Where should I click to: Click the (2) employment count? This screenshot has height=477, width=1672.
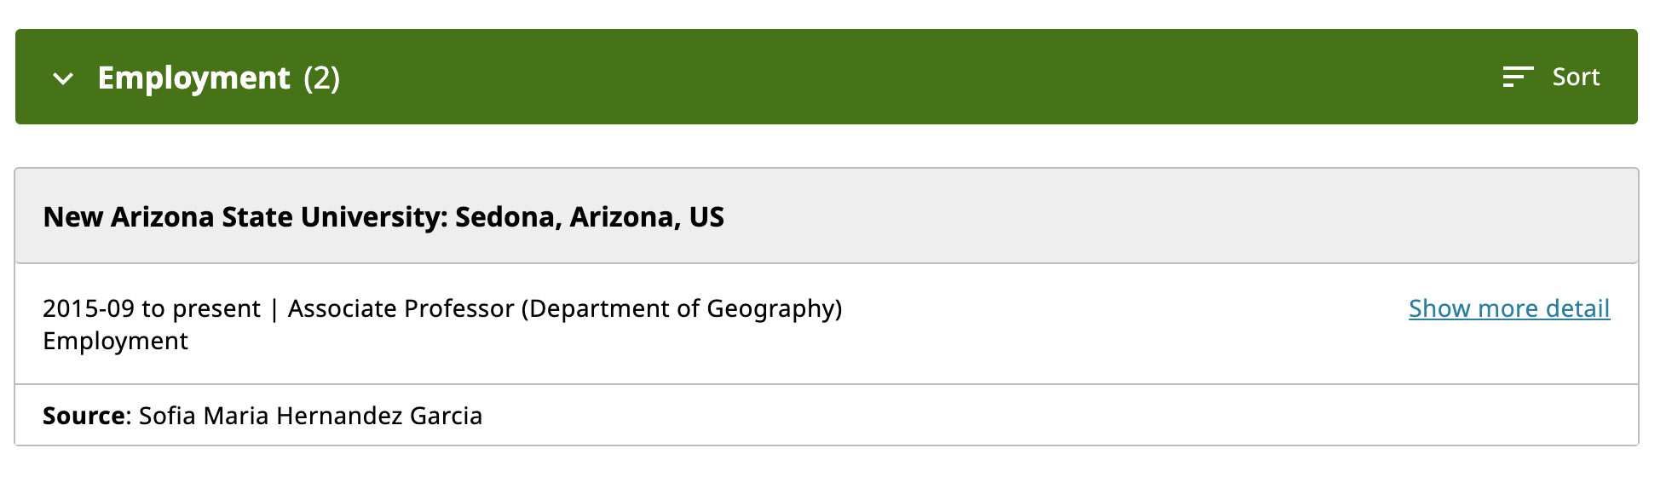click(321, 78)
